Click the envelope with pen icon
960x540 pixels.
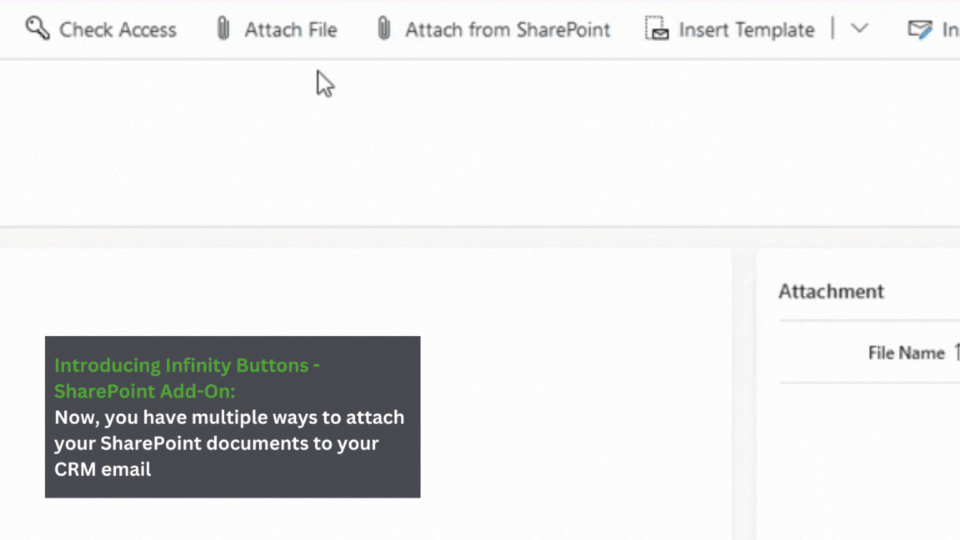point(919,28)
